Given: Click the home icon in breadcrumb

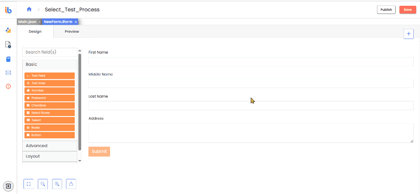Looking at the screenshot, I should pos(29,9).
